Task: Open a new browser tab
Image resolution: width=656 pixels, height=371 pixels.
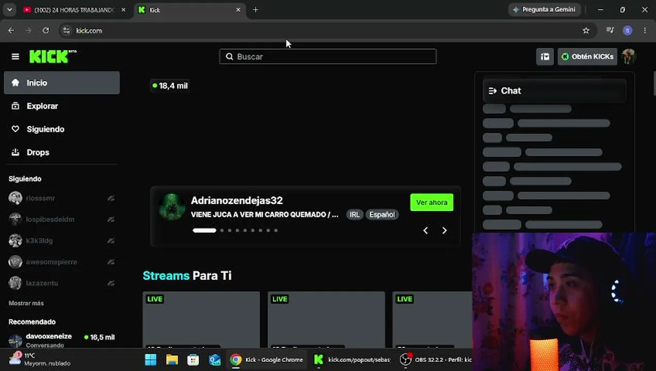Action: [255, 10]
